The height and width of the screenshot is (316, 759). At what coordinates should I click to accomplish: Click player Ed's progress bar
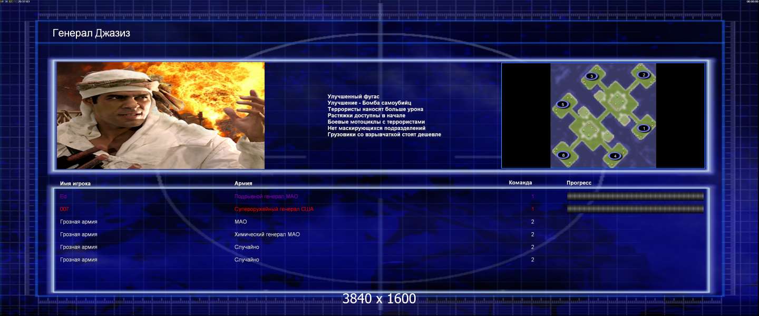click(635, 196)
